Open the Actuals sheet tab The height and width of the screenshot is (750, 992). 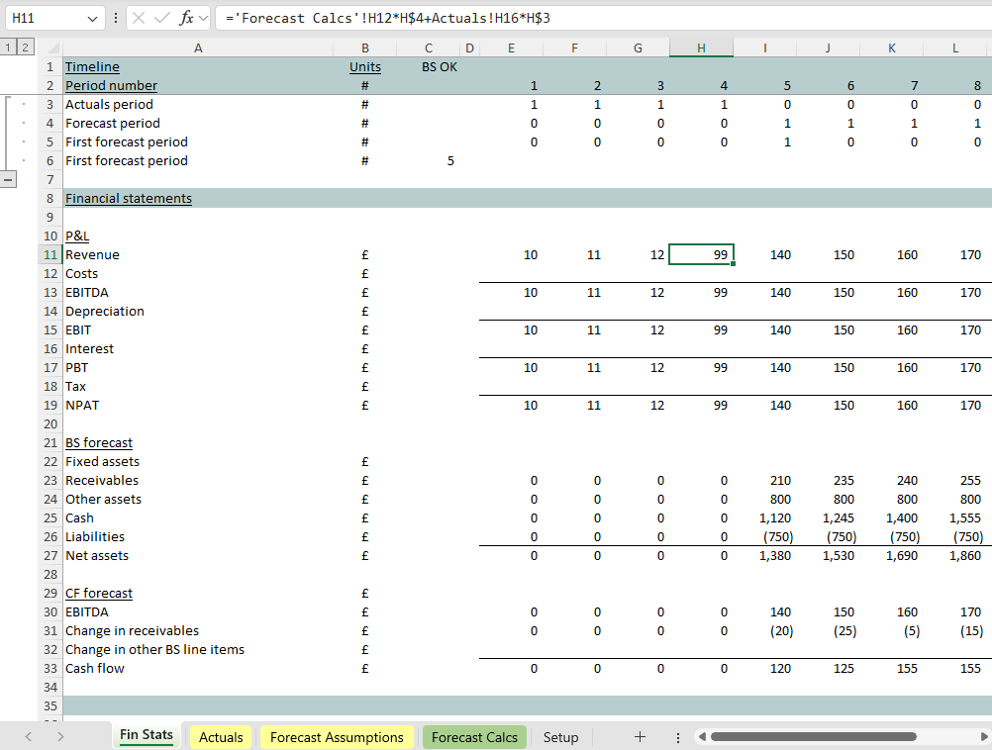[221, 737]
